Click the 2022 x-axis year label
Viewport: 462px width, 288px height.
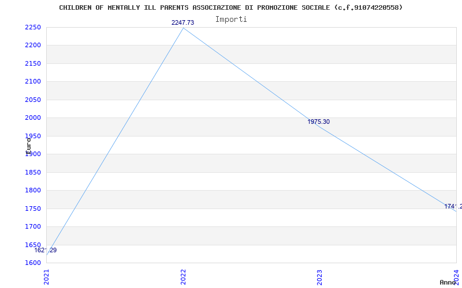(183, 278)
